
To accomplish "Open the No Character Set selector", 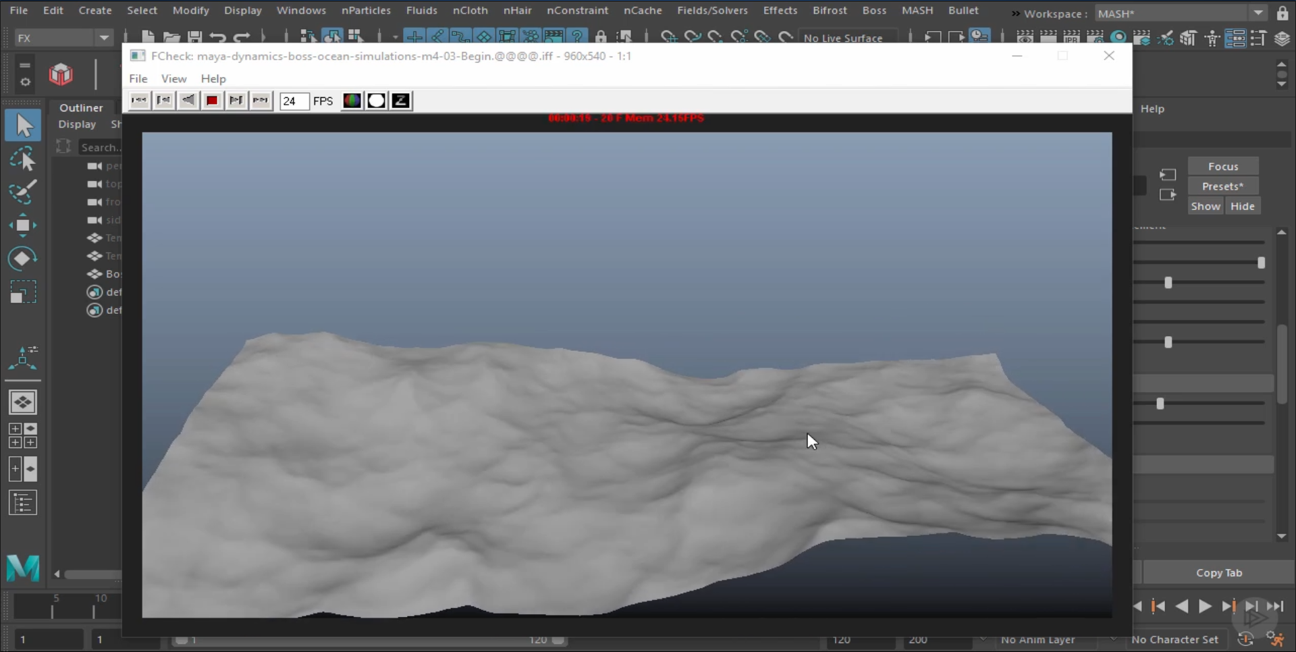I will pos(1175,639).
